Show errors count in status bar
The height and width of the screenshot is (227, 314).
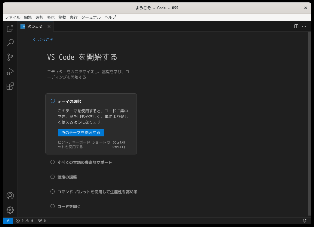coord(20,221)
